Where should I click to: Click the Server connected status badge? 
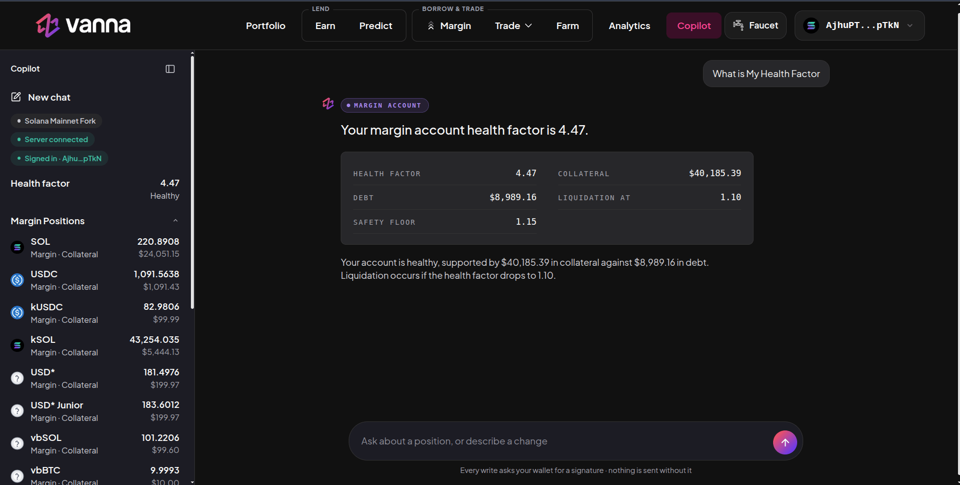coord(53,139)
